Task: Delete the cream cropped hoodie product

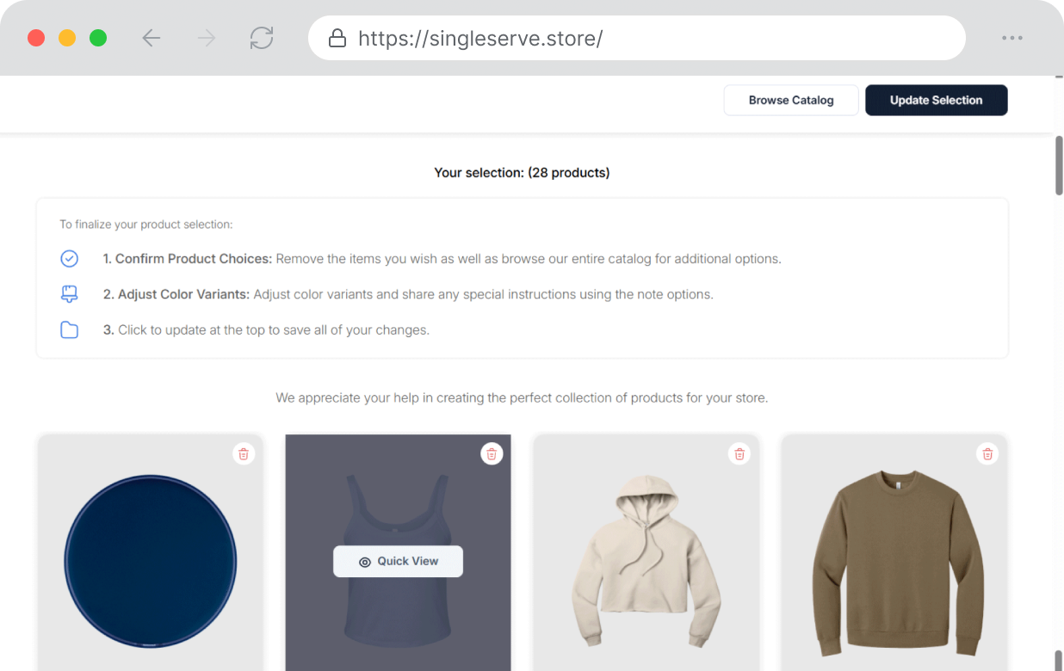Action: (739, 454)
